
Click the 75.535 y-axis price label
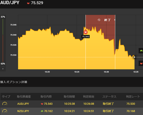click(13, 45)
